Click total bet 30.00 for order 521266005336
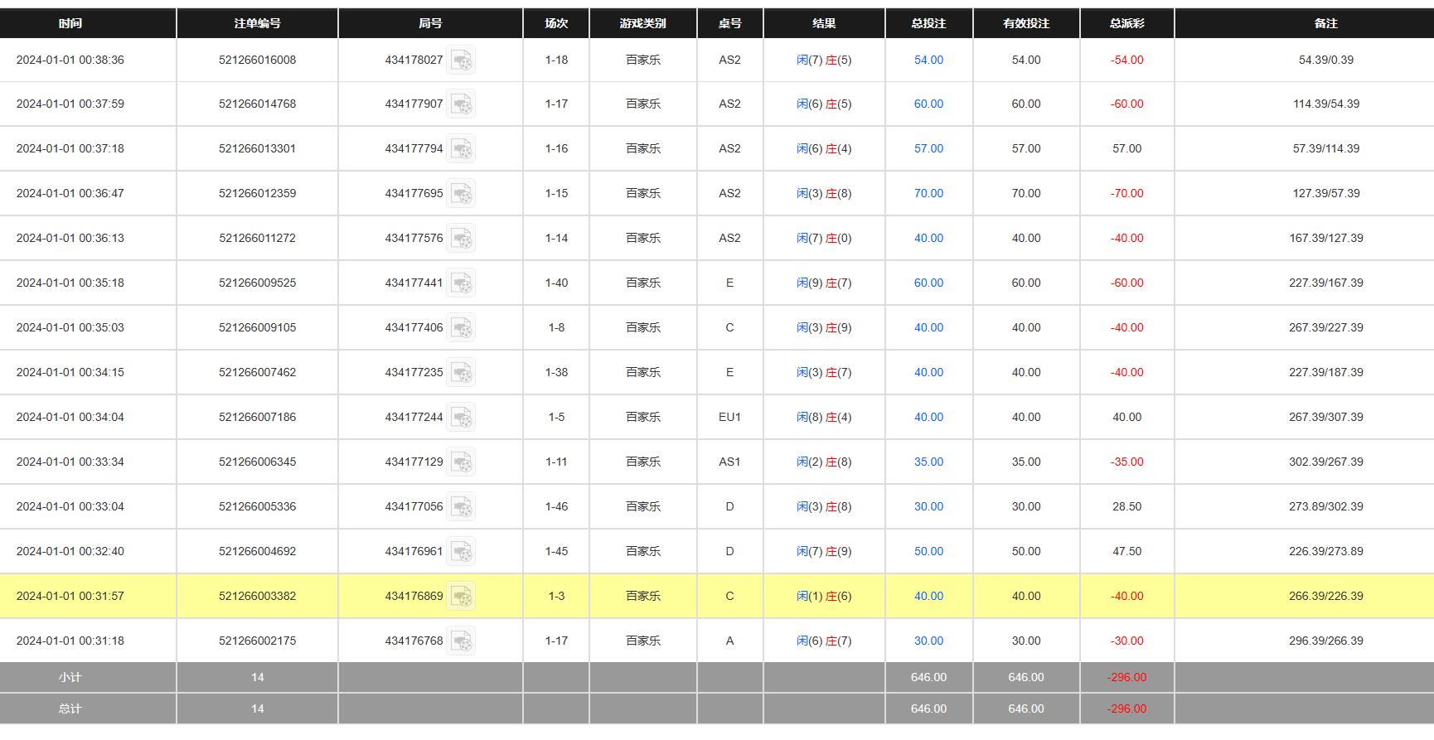This screenshot has width=1434, height=740. click(928, 506)
